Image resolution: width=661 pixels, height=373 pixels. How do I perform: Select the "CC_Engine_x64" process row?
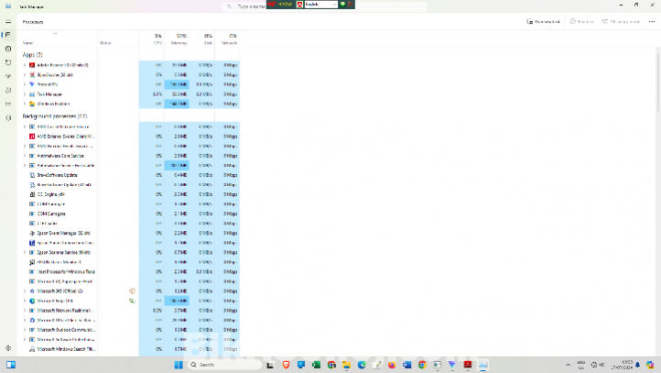click(131, 194)
